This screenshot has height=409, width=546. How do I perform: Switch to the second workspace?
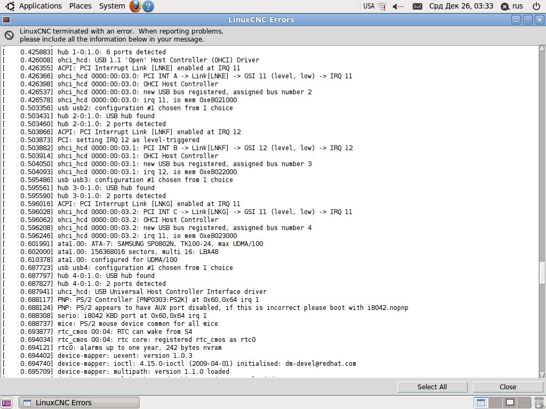(x=495, y=403)
